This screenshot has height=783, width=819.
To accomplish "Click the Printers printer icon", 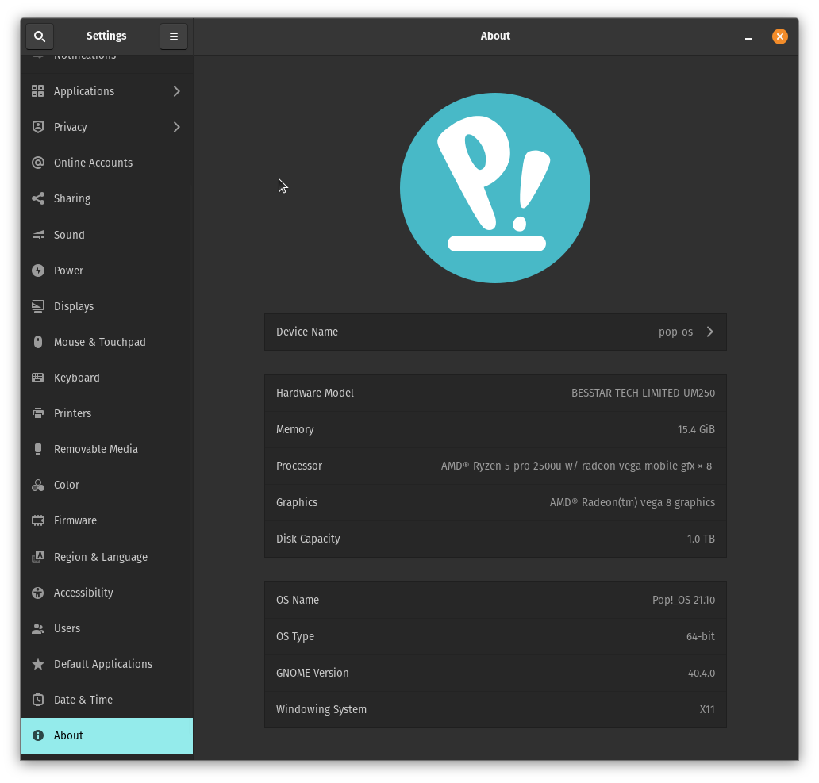I will coord(37,413).
